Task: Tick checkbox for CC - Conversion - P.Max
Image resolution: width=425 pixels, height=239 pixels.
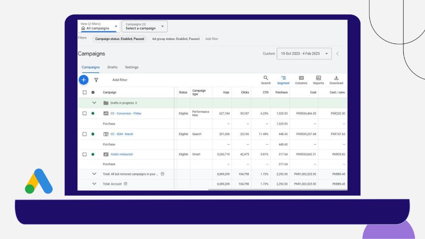Action: tap(85, 113)
